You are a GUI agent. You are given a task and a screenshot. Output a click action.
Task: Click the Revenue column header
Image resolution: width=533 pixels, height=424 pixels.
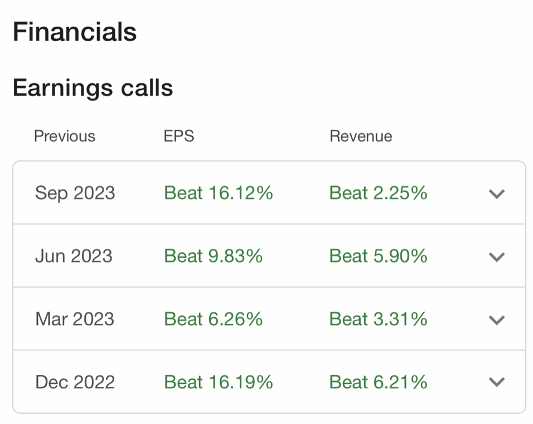[361, 136]
